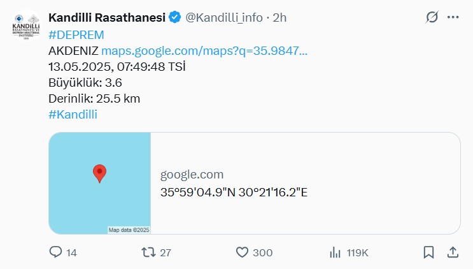The height and width of the screenshot is (269, 473).
Task: Bookmark this earthquake post
Action: (x=429, y=252)
